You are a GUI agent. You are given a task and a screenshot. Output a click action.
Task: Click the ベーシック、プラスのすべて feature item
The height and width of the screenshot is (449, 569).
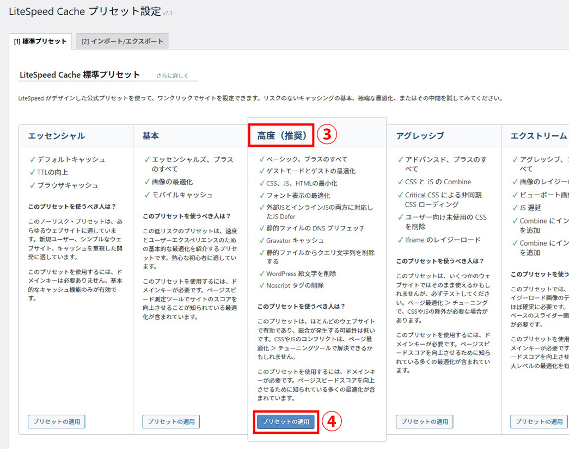point(307,159)
